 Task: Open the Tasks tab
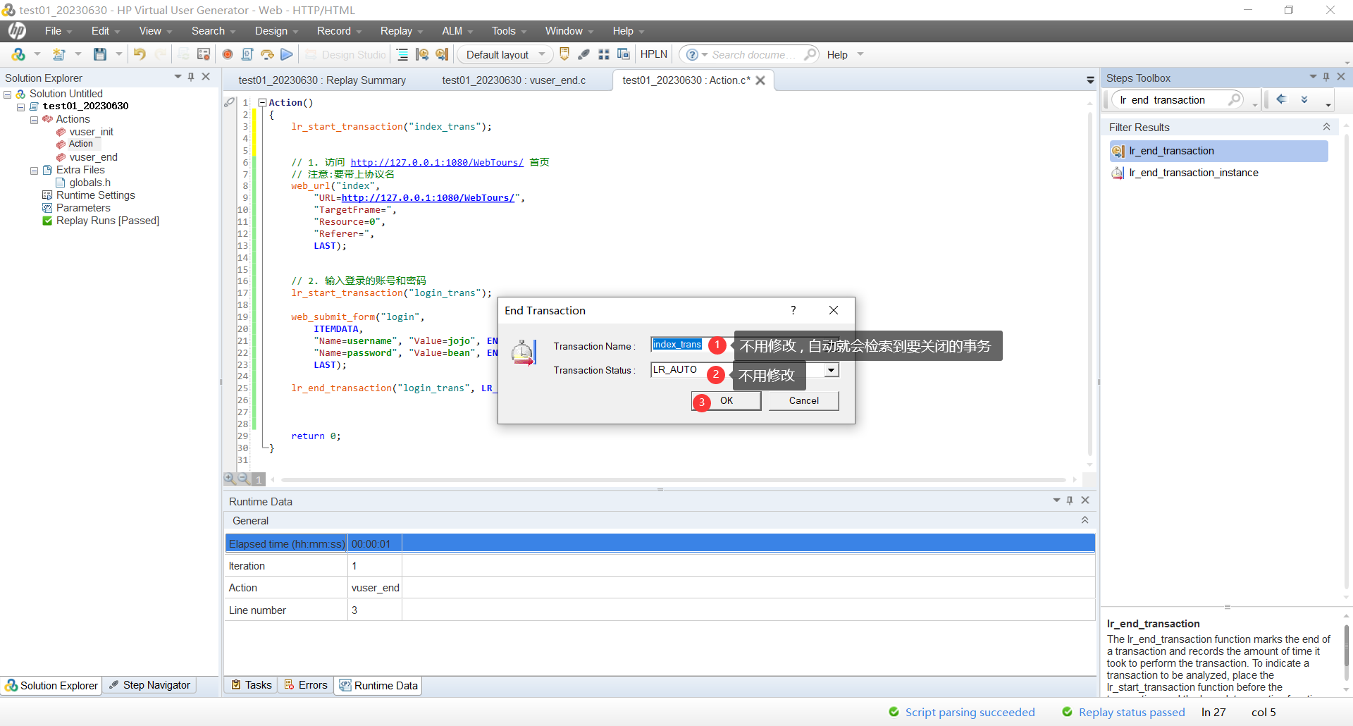pos(251,685)
